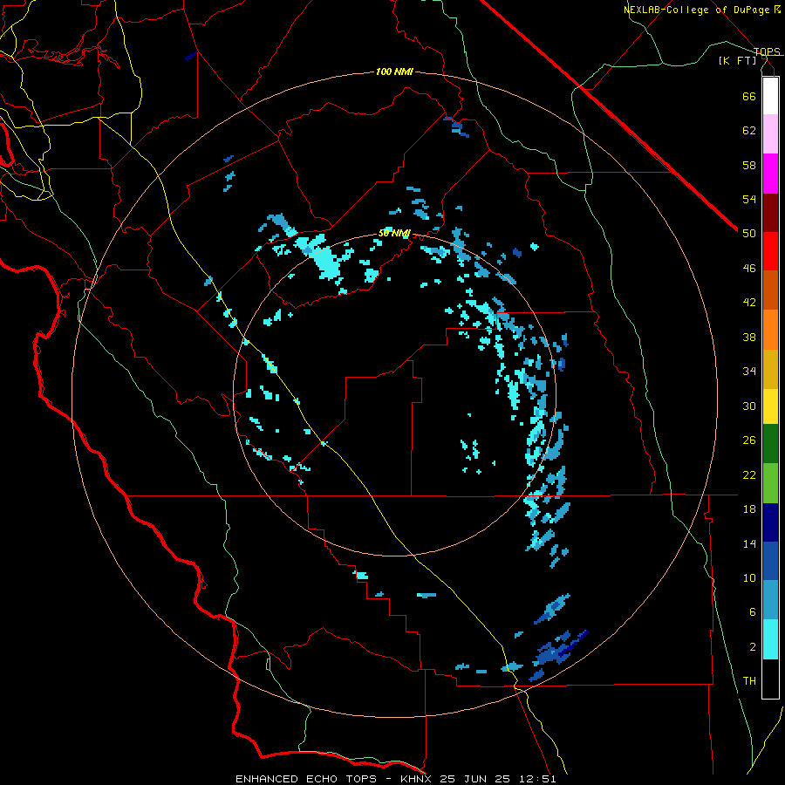The image size is (785, 785).
Task: Click legend value 10
Action: coord(749,577)
